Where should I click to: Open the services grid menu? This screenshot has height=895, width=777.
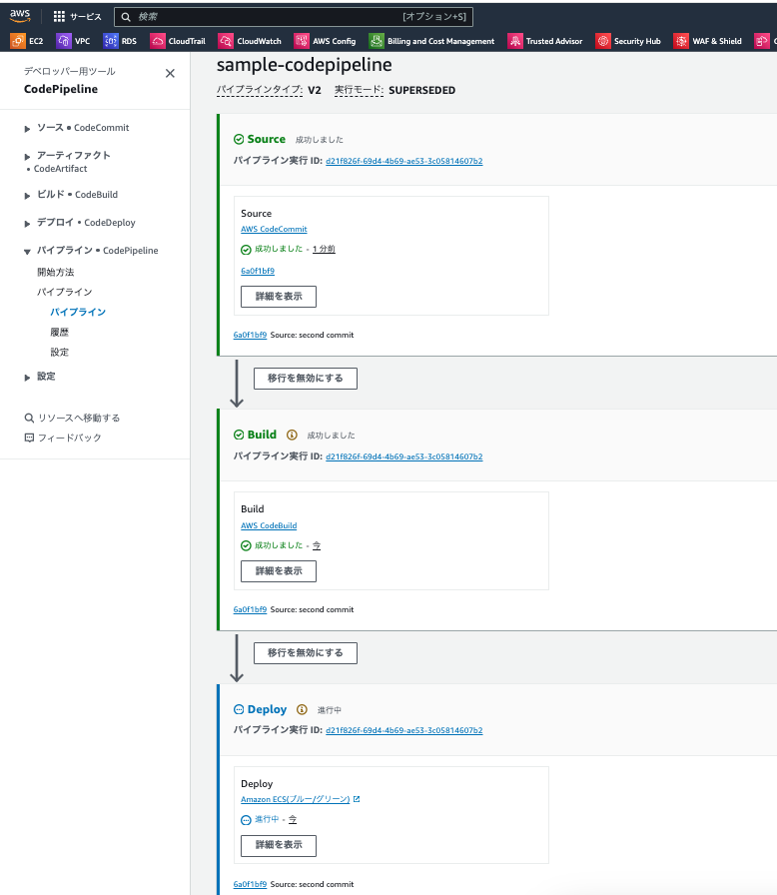click(59, 17)
